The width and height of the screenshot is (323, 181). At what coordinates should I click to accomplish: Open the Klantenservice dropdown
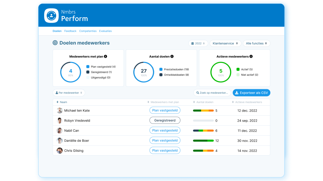(225, 43)
